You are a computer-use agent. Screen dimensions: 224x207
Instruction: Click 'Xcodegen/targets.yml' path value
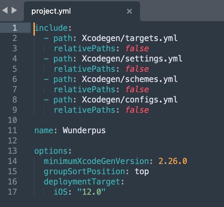(x=130, y=38)
